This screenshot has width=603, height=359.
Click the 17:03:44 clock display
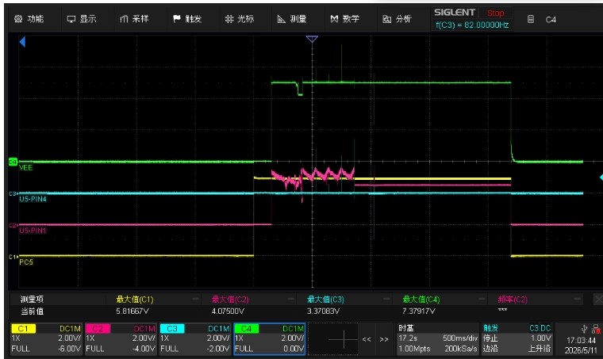coord(581,340)
